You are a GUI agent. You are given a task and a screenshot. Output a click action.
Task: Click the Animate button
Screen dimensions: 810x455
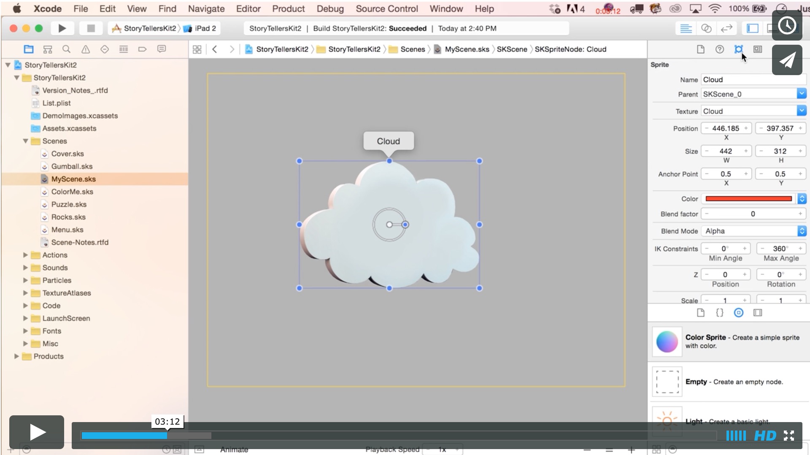pyautogui.click(x=234, y=450)
